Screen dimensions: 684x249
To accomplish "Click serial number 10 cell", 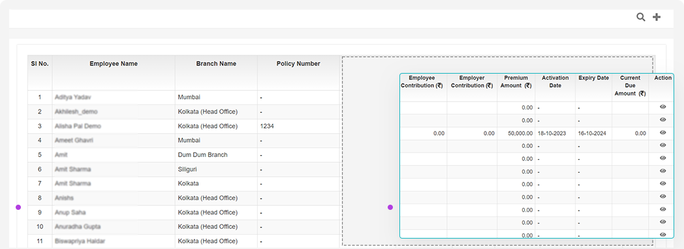I will pos(40,227).
